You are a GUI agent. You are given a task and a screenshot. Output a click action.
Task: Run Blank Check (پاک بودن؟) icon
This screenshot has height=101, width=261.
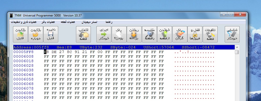point(119,34)
